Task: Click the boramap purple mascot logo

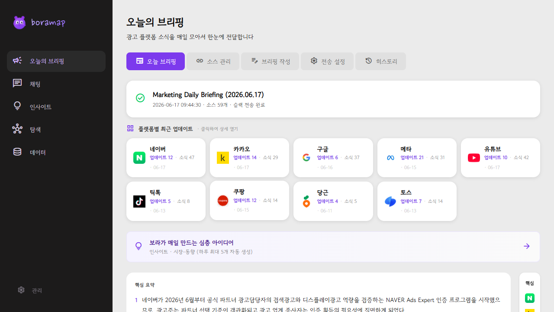Action: point(19,23)
